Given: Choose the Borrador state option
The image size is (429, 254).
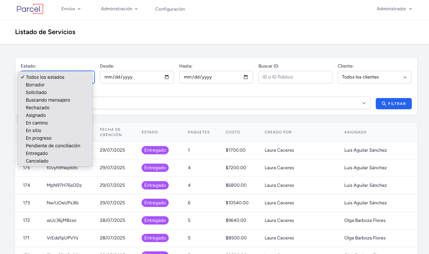Looking at the screenshot, I should 34,85.
